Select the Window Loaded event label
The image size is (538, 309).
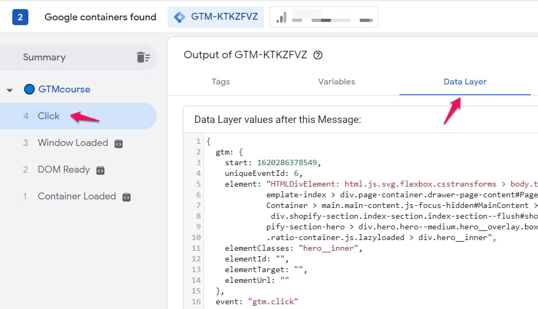tap(73, 143)
